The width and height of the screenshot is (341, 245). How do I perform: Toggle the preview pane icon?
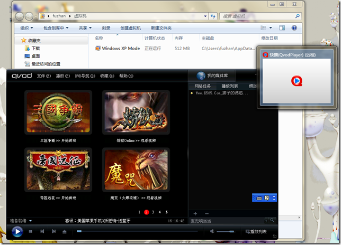tap(282, 28)
